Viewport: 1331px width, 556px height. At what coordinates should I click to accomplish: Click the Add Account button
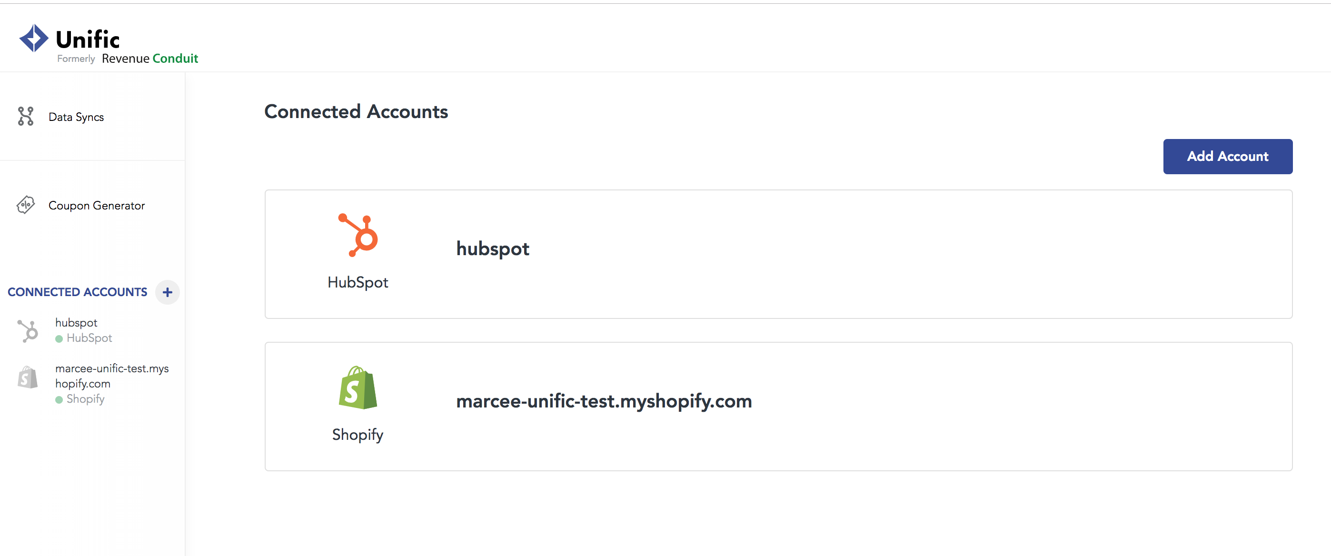coord(1228,157)
